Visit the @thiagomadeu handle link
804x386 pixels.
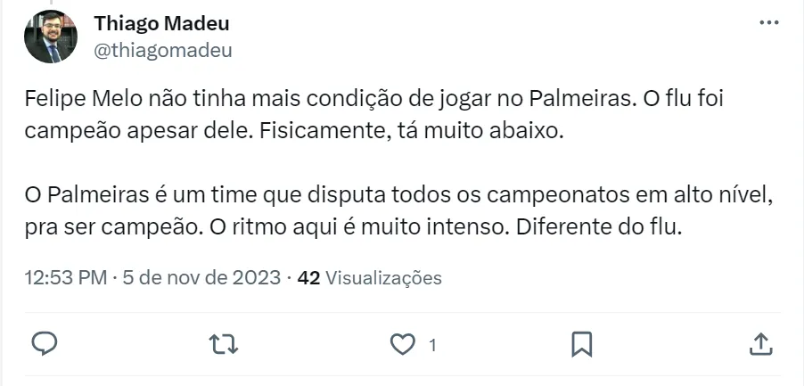pos(163,50)
